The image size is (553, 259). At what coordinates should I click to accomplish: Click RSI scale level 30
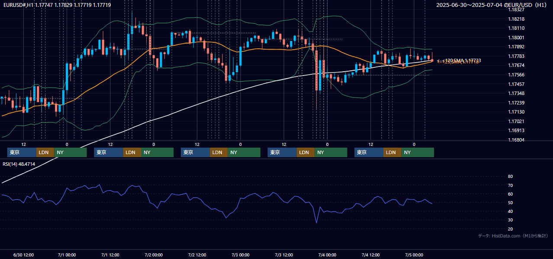tap(511, 220)
